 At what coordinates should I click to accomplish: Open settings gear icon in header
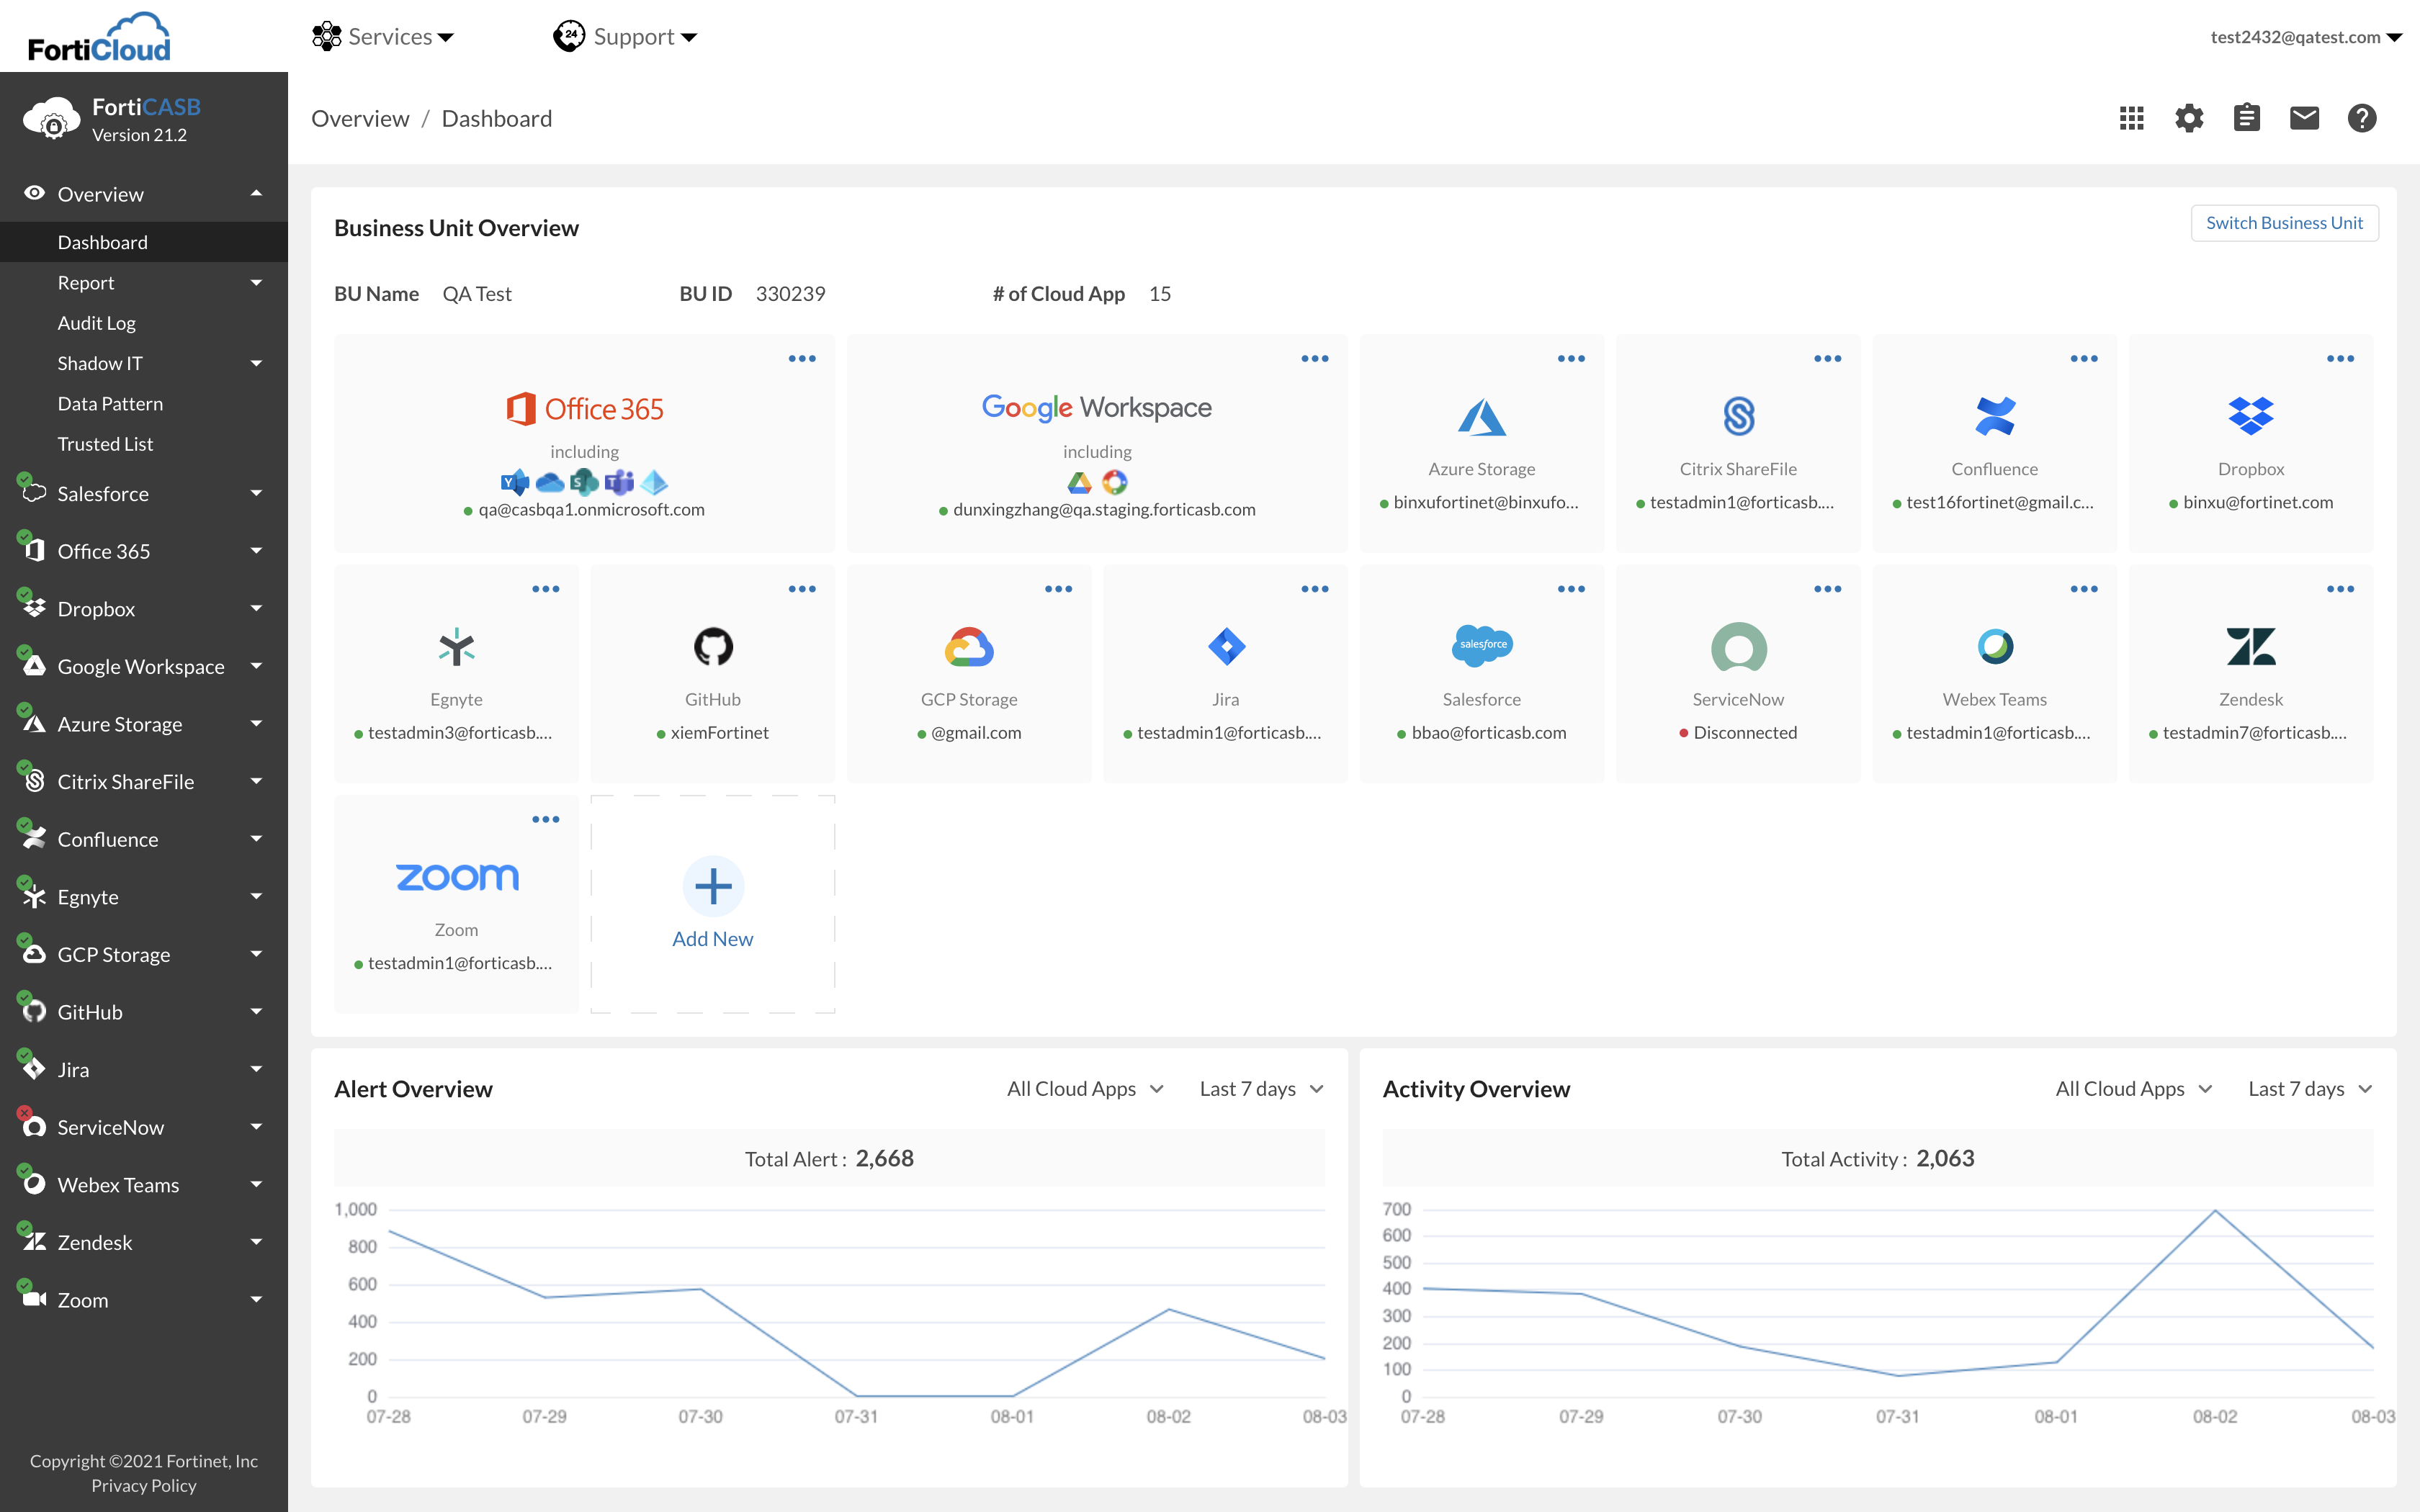2189,118
